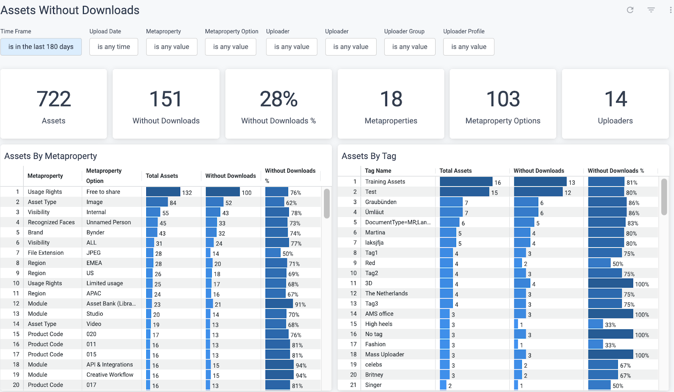This screenshot has width=674, height=392.
Task: Open the Metaproperty Option filter
Action: point(230,47)
